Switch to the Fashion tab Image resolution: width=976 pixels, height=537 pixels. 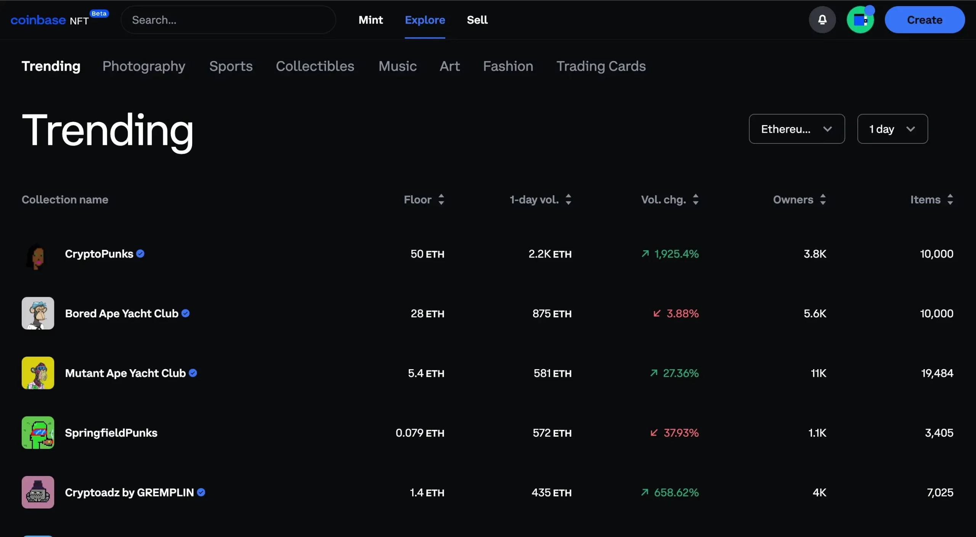click(508, 66)
